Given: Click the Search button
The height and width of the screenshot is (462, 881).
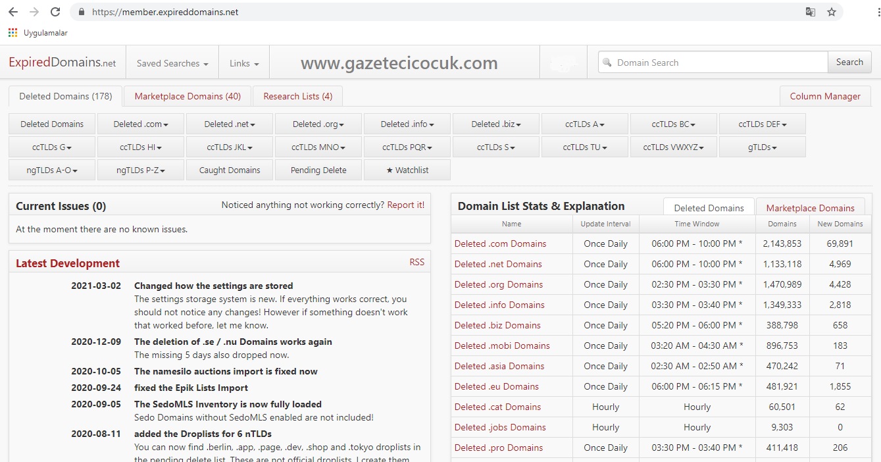Looking at the screenshot, I should click(x=849, y=62).
